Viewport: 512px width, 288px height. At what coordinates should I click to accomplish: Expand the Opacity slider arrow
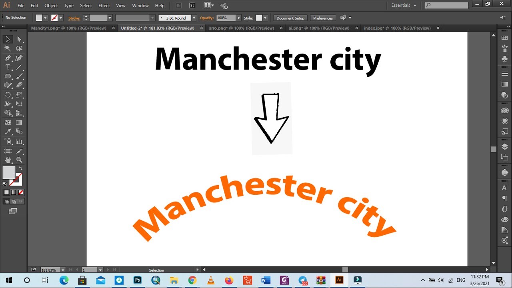[239, 18]
